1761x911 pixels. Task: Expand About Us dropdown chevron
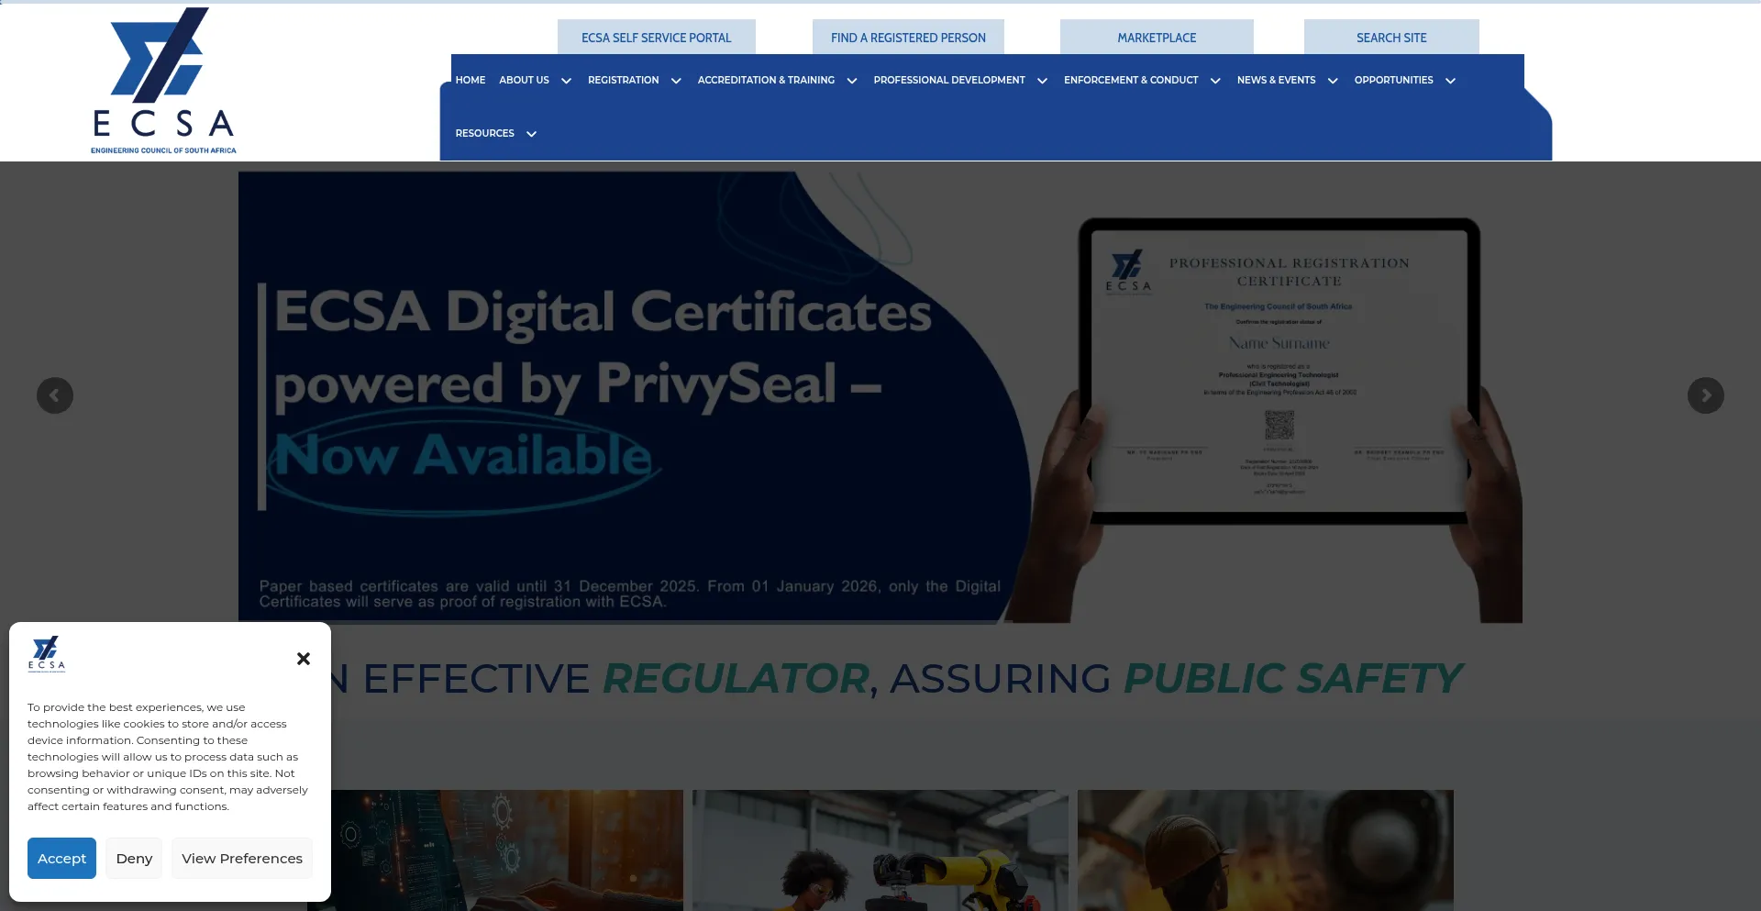566,81
